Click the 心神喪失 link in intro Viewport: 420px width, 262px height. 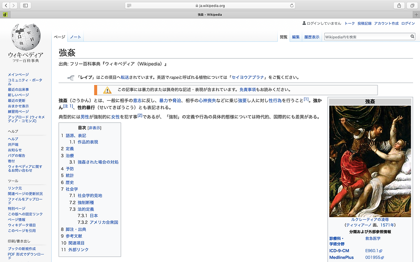(207, 101)
